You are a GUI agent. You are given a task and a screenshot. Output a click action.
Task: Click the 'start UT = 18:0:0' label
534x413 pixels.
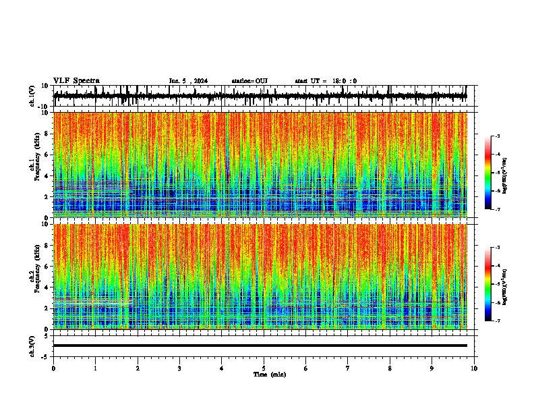click(326, 81)
